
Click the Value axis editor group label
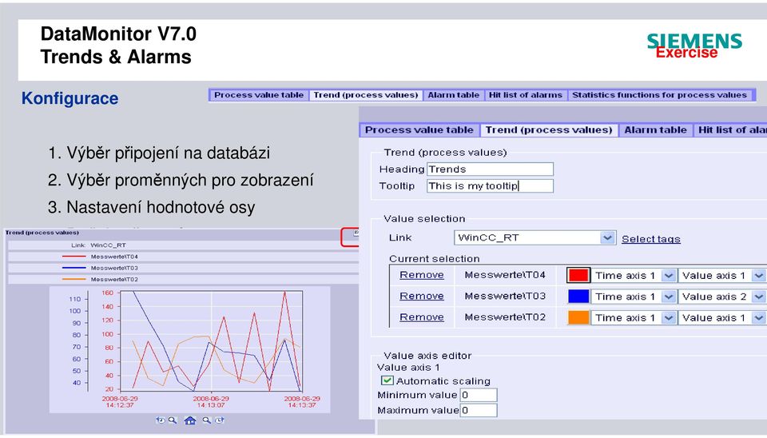(427, 356)
